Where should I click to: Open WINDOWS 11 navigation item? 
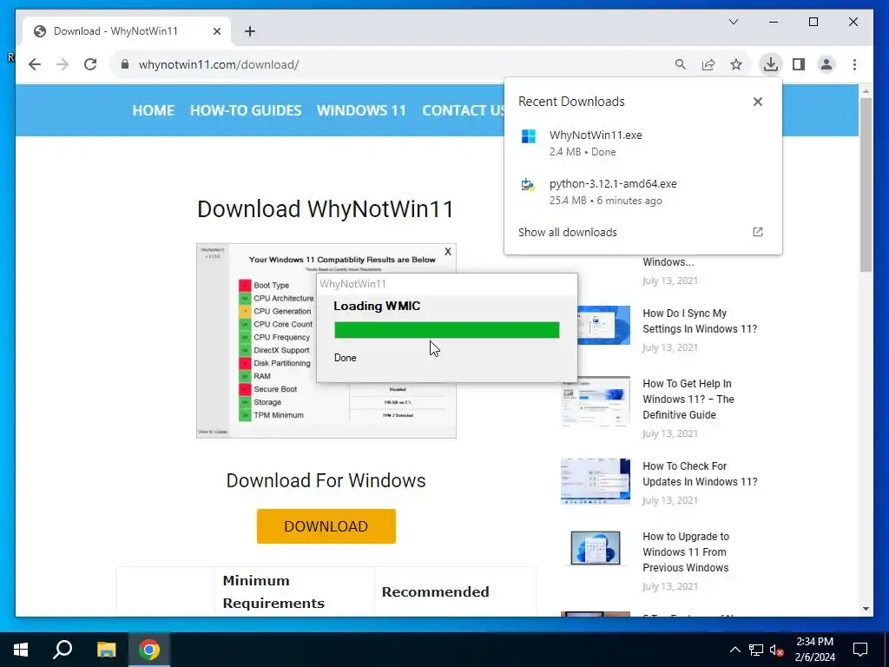361,110
